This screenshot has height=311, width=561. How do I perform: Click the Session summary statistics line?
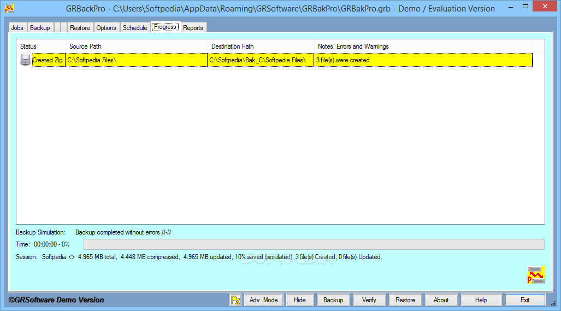(199, 257)
